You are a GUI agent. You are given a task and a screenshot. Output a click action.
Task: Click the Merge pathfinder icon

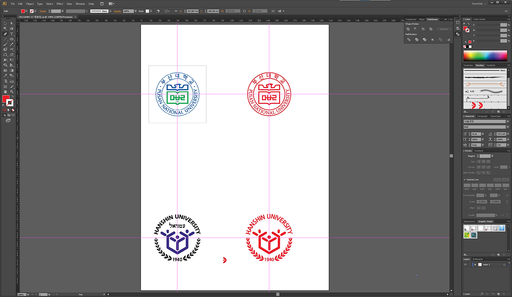pos(424,40)
